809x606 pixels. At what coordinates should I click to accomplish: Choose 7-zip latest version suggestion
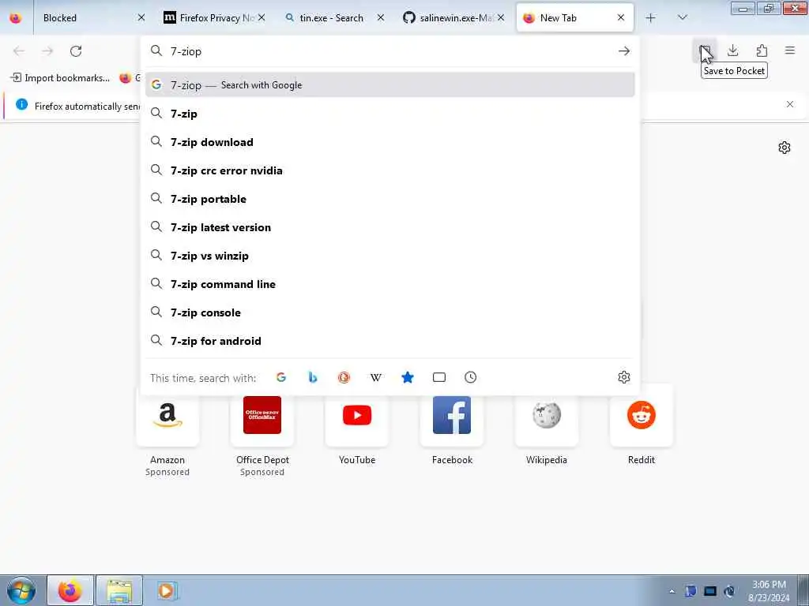(x=389, y=227)
